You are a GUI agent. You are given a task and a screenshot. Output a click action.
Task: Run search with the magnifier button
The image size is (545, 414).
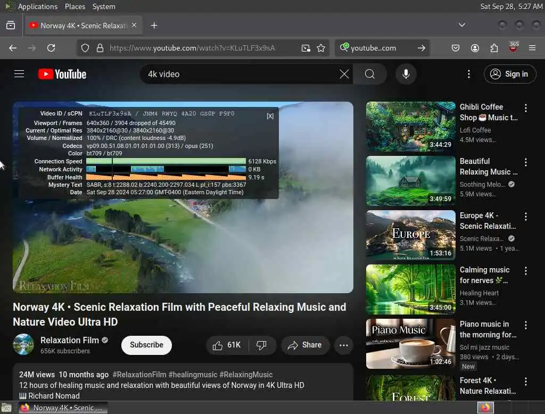pyautogui.click(x=370, y=74)
